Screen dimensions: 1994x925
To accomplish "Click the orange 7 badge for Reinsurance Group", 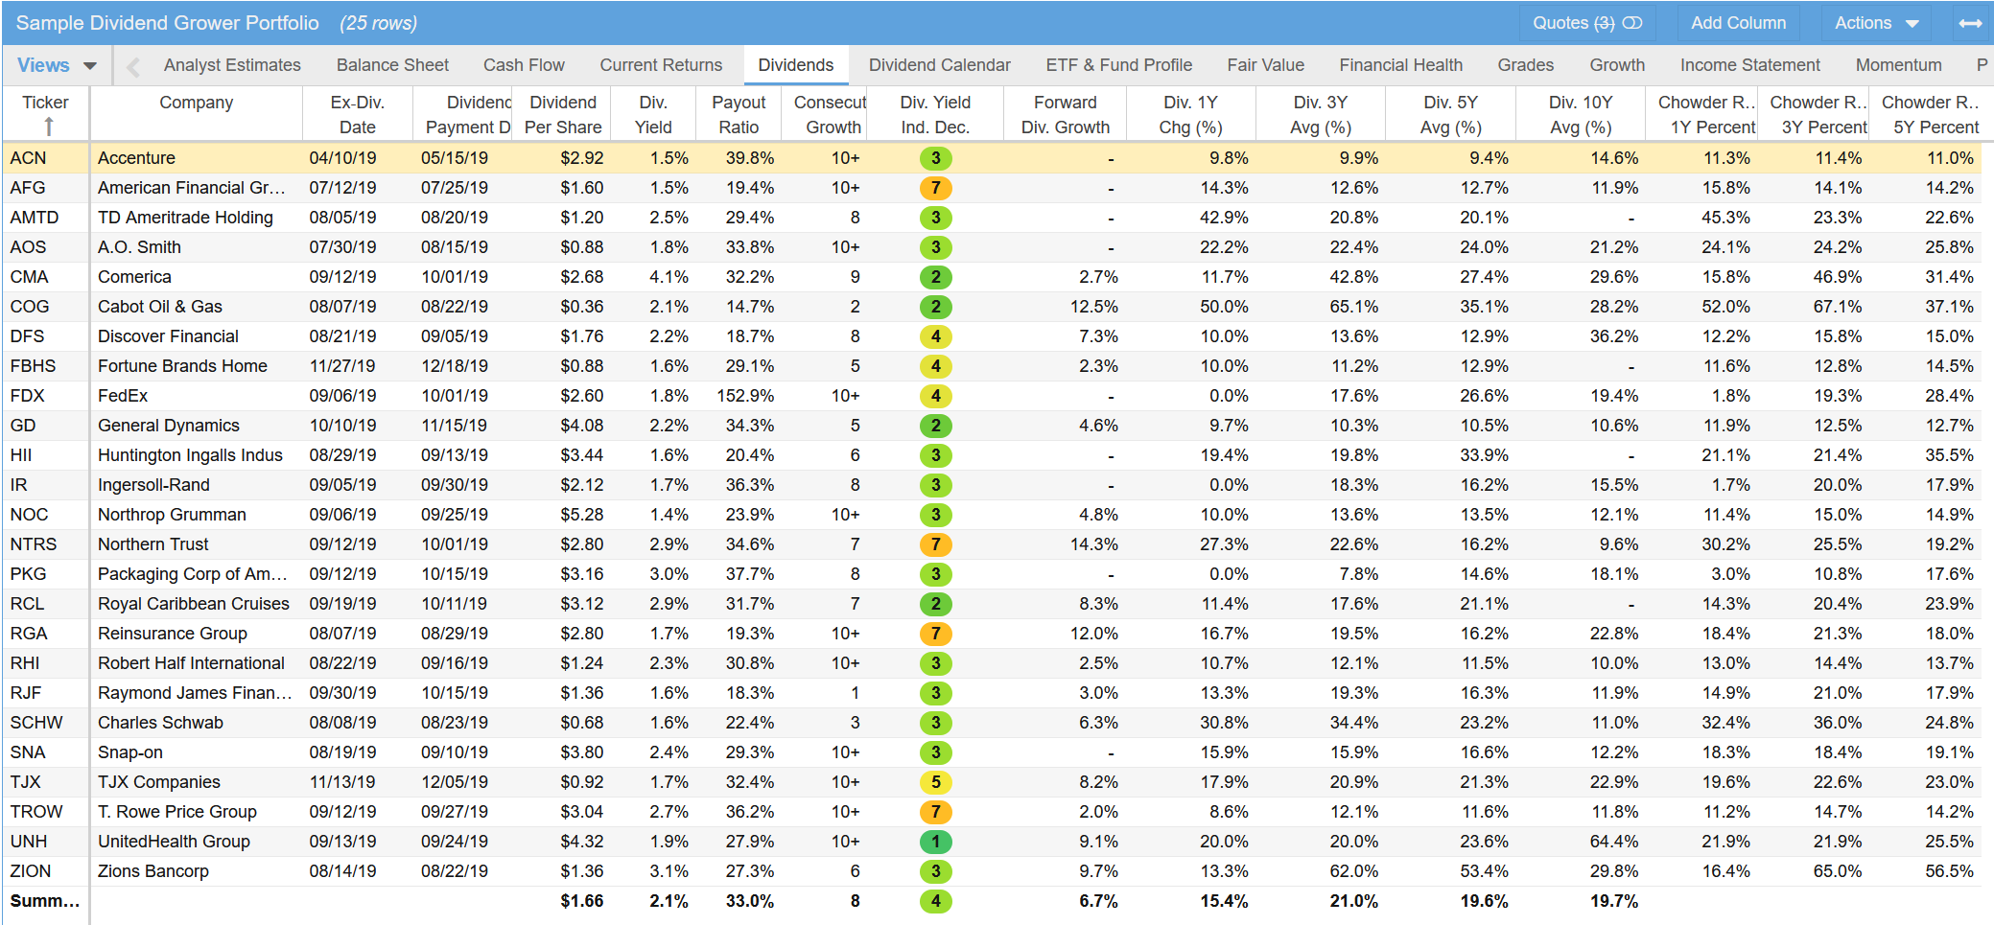I will click(x=935, y=634).
